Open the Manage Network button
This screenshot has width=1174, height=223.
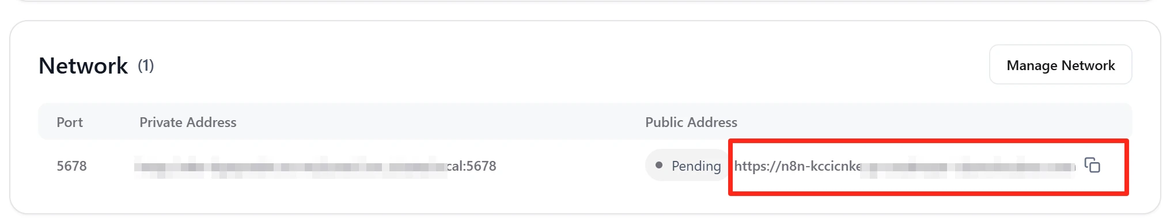pyautogui.click(x=1061, y=65)
